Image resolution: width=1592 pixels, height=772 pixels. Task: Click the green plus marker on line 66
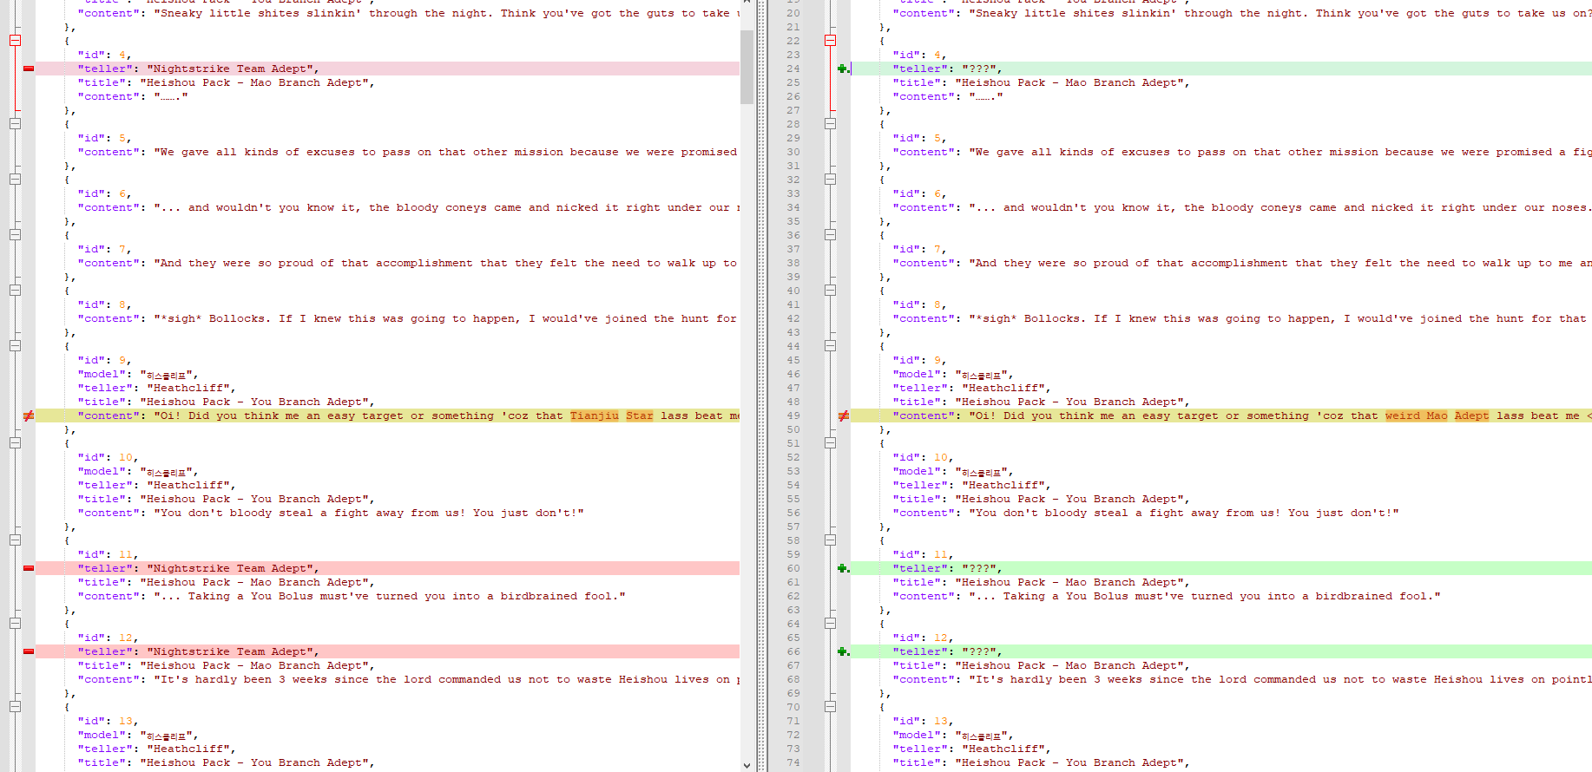click(843, 651)
